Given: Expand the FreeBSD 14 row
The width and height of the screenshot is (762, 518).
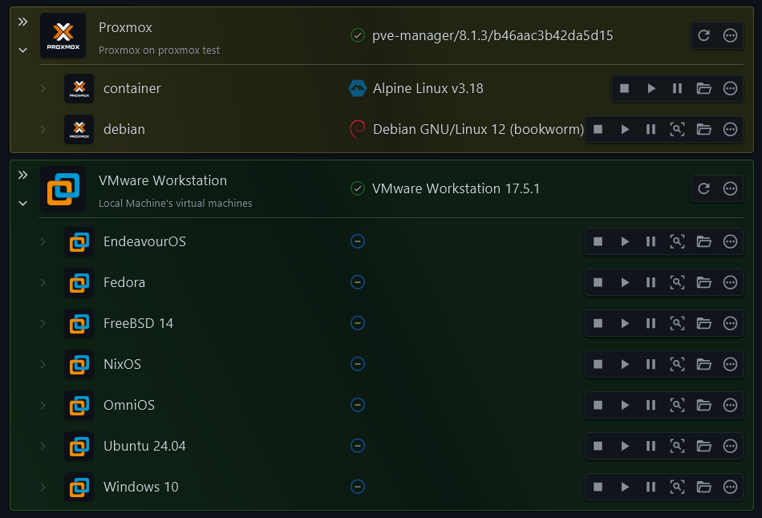Looking at the screenshot, I should pos(43,323).
